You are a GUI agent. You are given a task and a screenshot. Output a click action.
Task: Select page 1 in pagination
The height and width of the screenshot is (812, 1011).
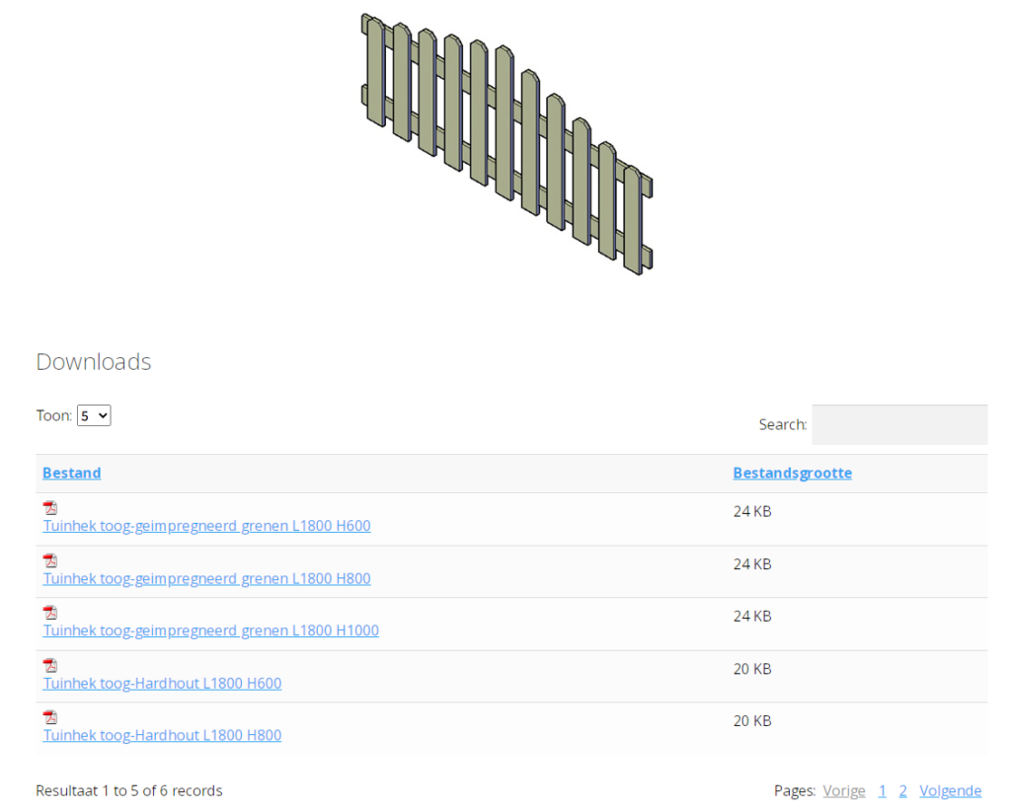[x=882, y=790]
